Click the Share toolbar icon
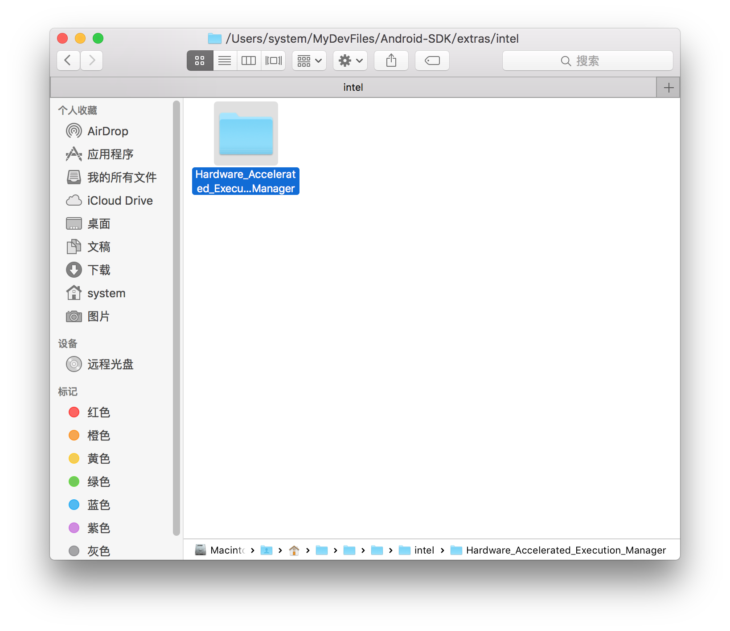The image size is (730, 631). pyautogui.click(x=391, y=61)
